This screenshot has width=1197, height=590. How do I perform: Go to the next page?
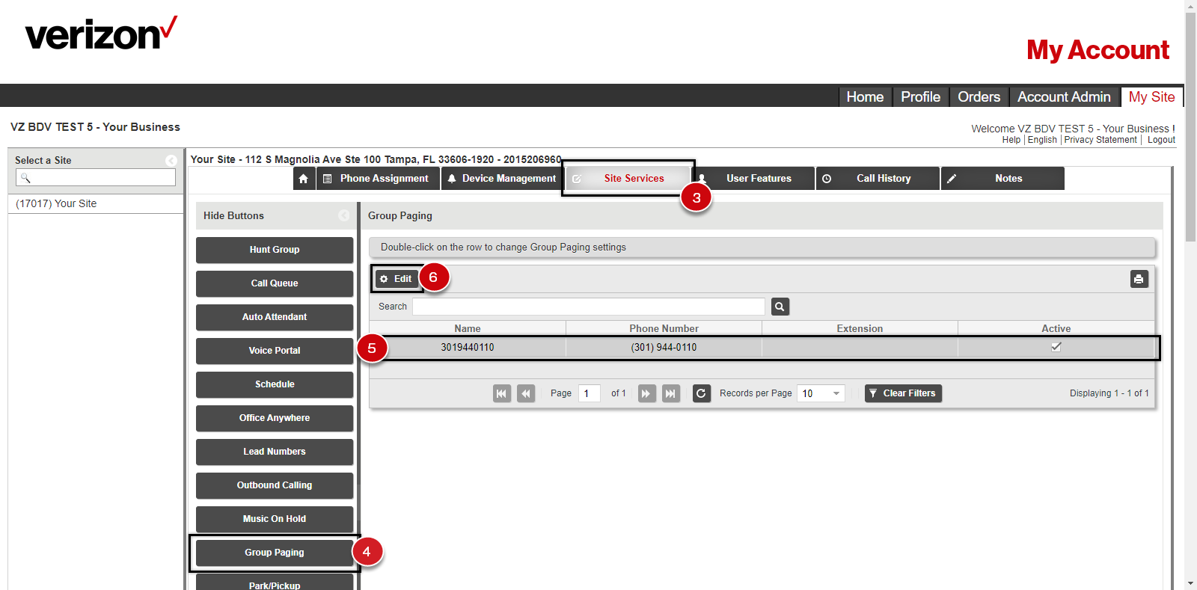tap(647, 393)
